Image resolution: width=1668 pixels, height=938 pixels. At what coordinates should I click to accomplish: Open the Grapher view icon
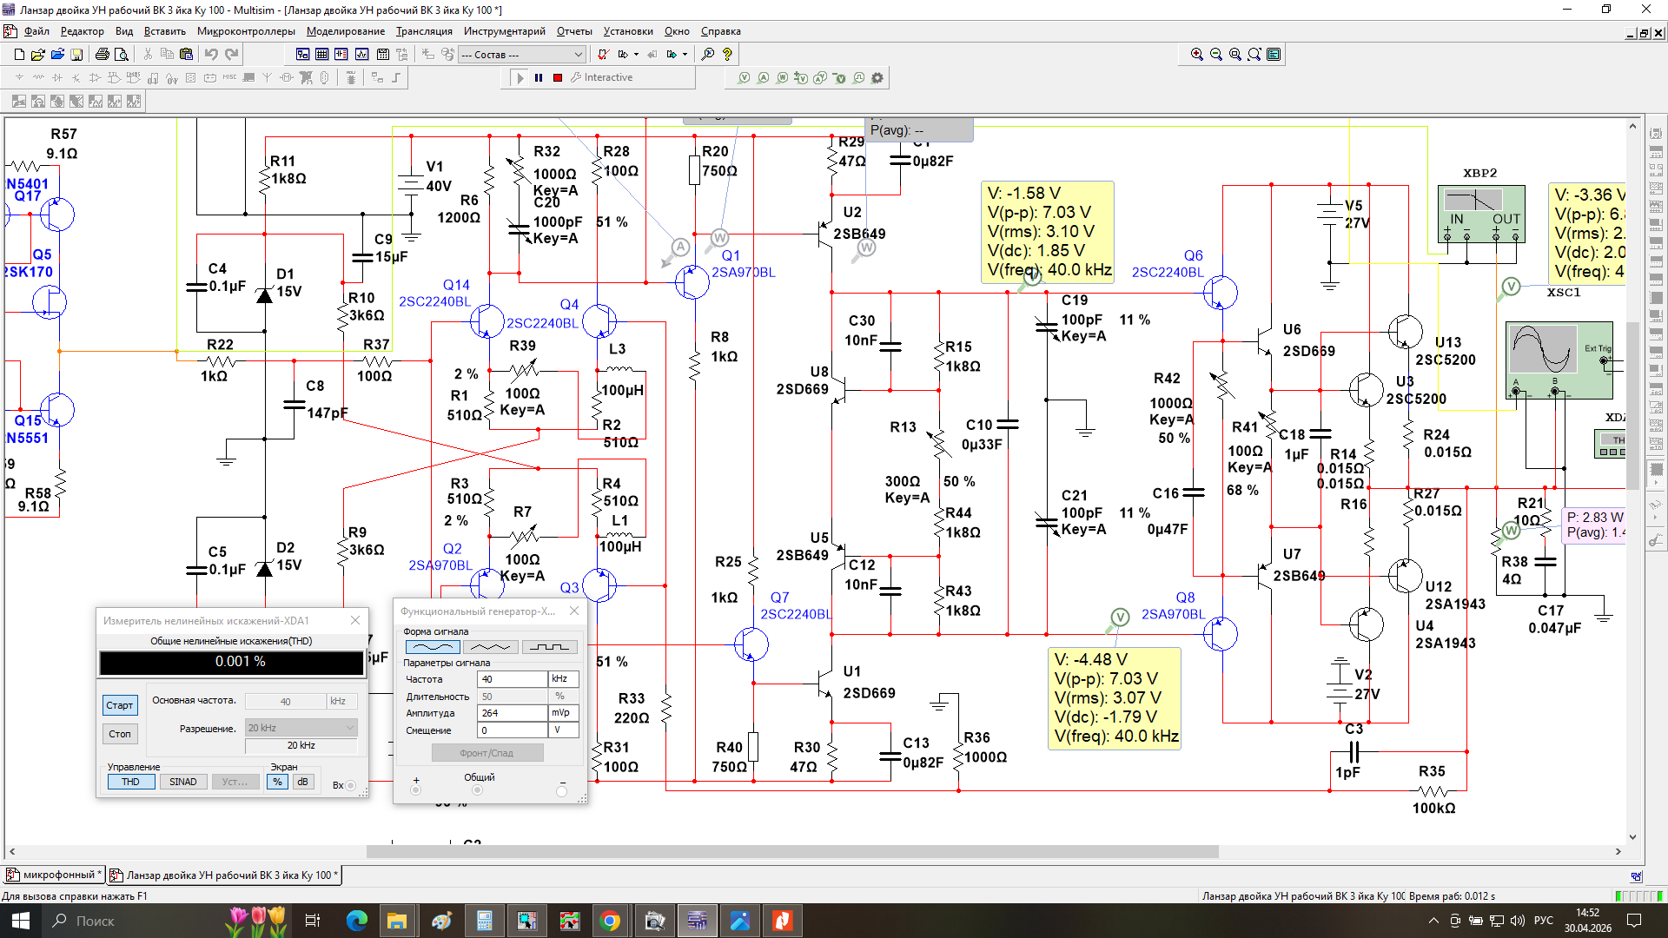362,54
